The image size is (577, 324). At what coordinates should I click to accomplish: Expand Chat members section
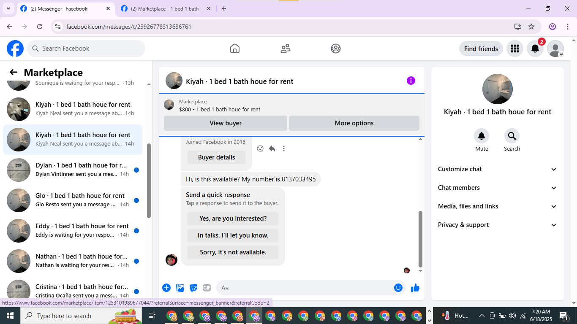(x=498, y=188)
